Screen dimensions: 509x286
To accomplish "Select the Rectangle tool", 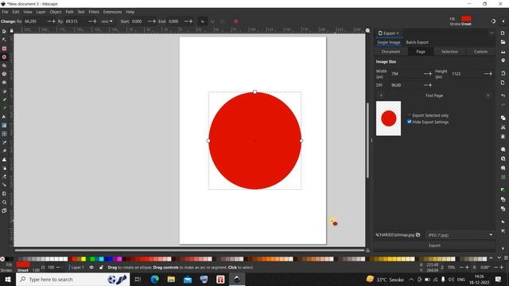I will pyautogui.click(x=4, y=48).
